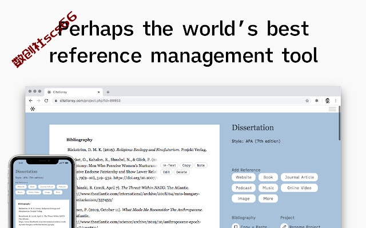Image resolution: width=366 pixels, height=228 pixels.
Task: Tap the Book button on the phone
Action: 32,186
